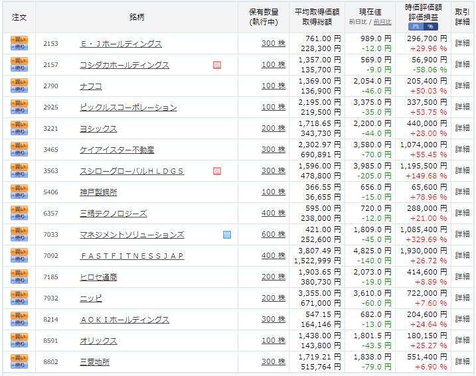Open the ケイアイスター不動産 stock link

117,150
